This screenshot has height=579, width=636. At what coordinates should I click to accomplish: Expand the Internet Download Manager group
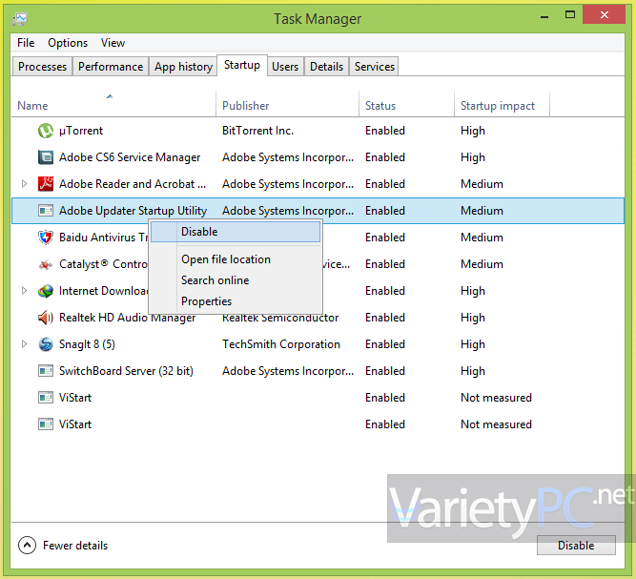tap(25, 291)
